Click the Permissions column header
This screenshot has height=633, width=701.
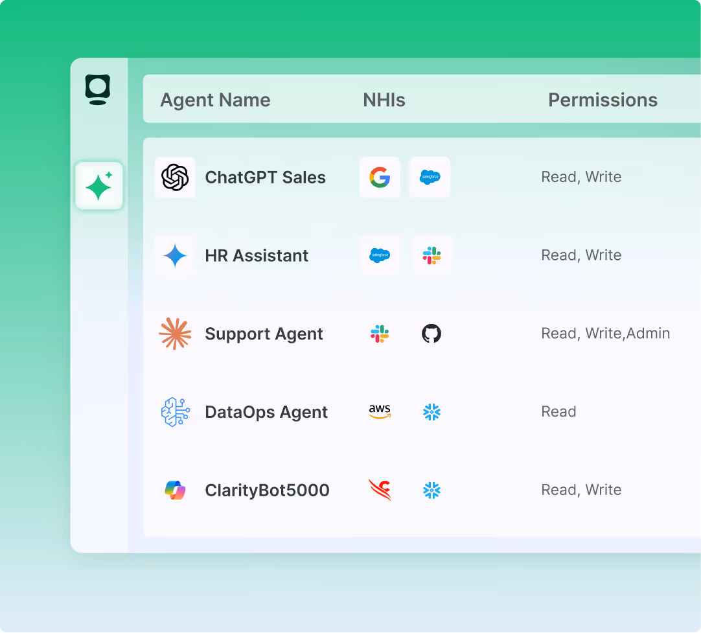[603, 100]
